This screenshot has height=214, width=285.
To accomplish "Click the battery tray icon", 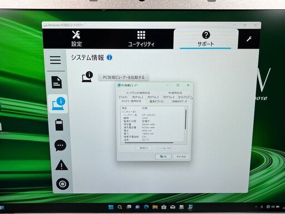I will (278, 207).
